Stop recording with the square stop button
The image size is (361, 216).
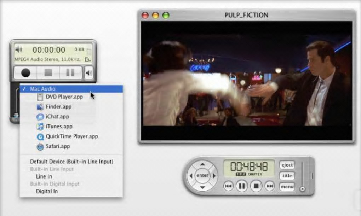click(48, 73)
